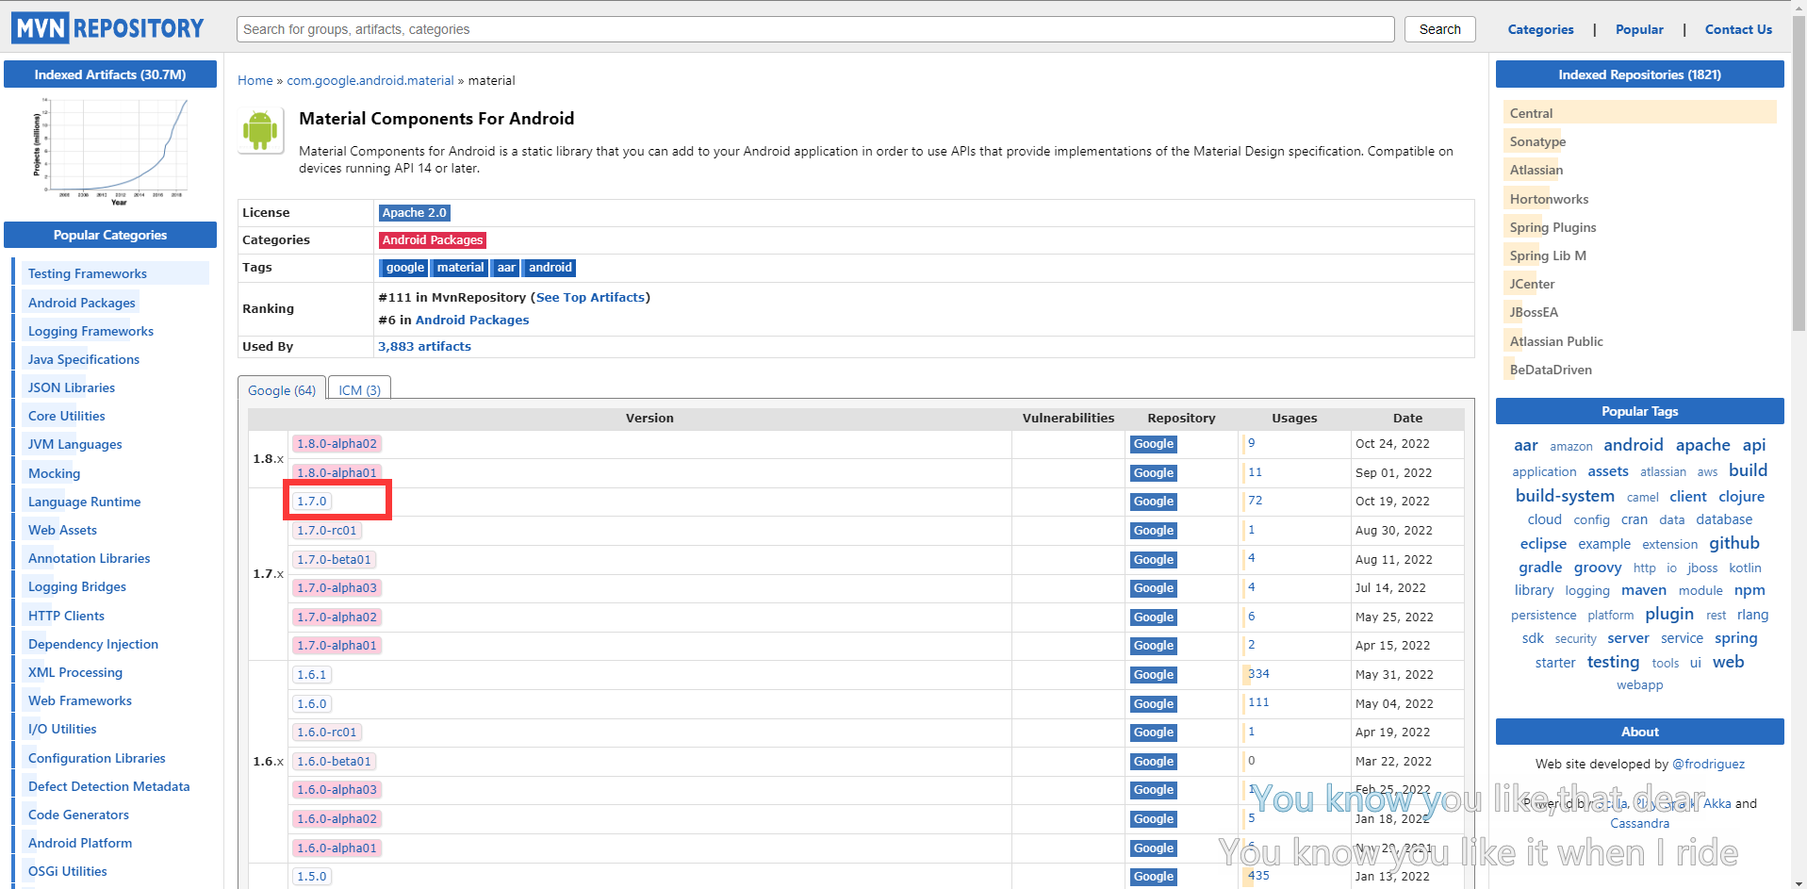The height and width of the screenshot is (889, 1807).
Task: Open the Central repository in sidebar
Action: [1531, 113]
